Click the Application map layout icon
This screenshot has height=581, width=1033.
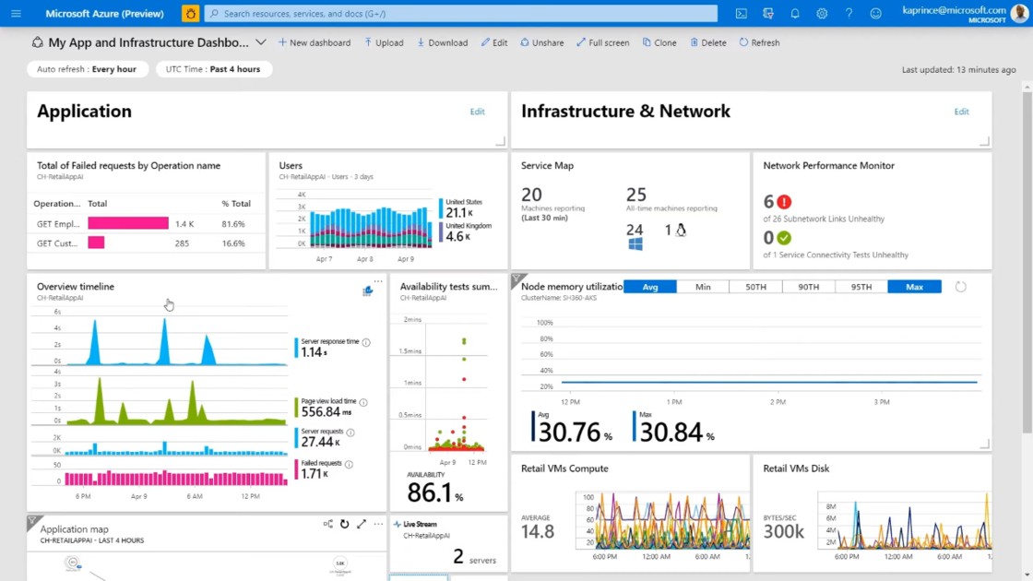(x=328, y=524)
